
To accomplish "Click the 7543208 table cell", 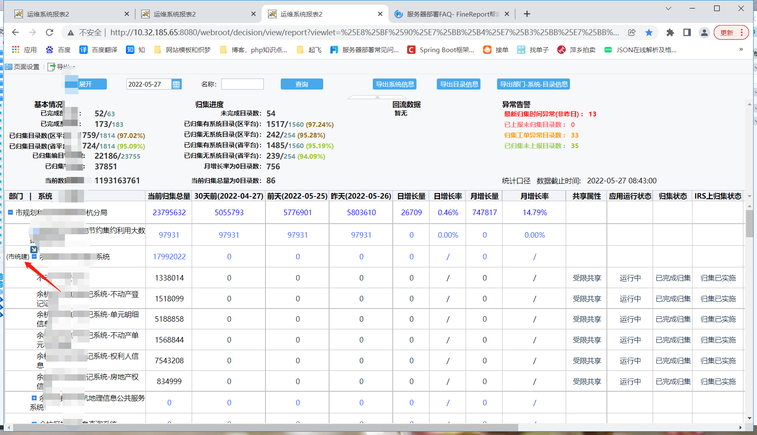I will 169,361.
